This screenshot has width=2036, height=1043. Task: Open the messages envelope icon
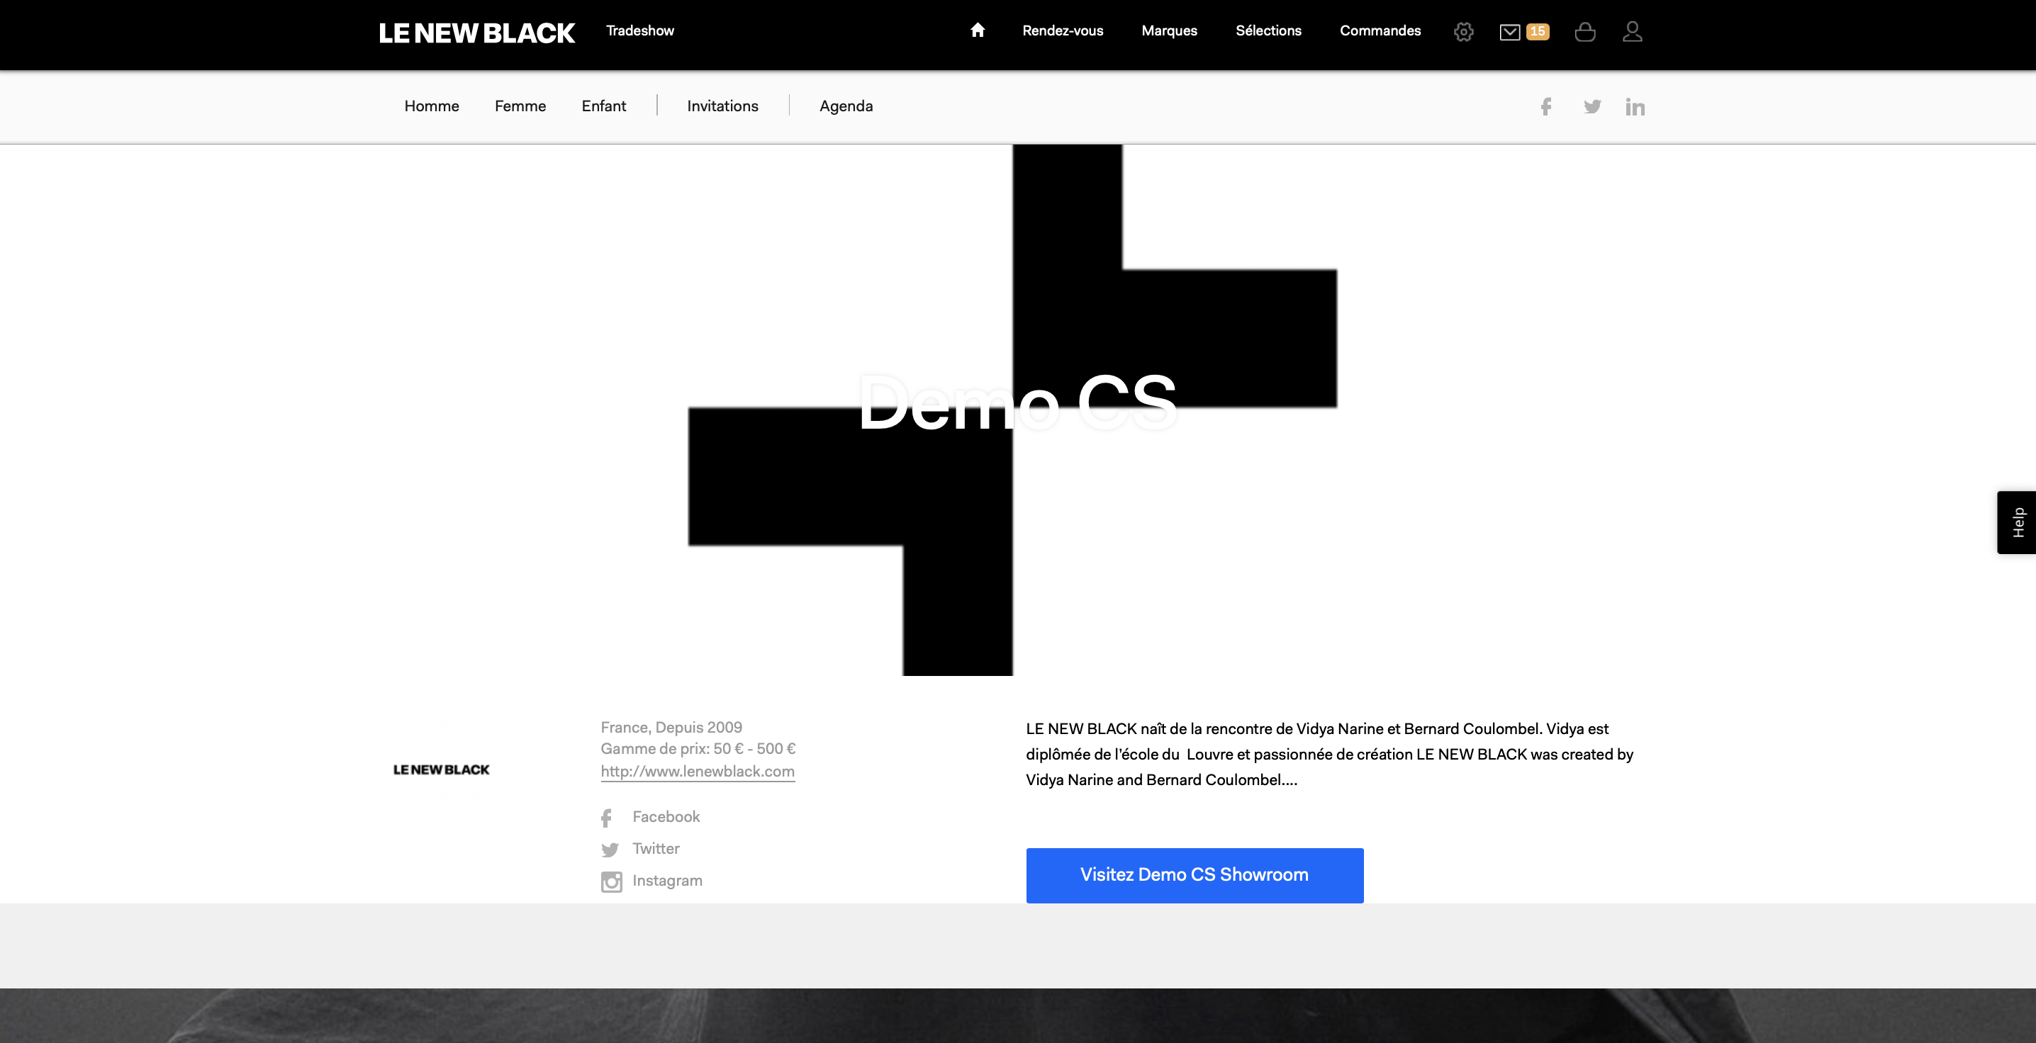click(1509, 32)
